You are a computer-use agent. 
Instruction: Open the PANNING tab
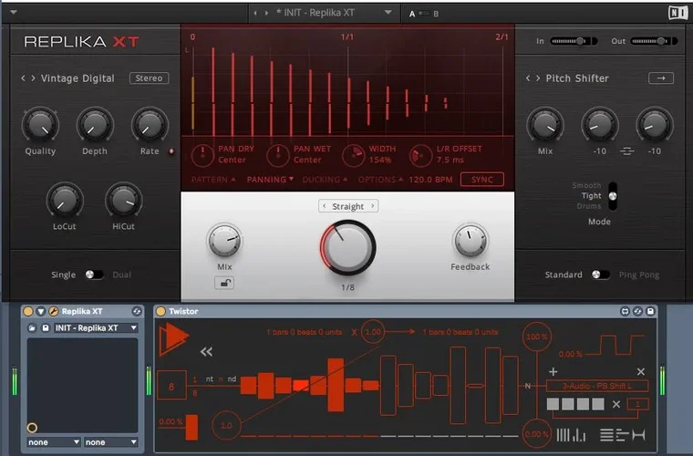point(270,180)
